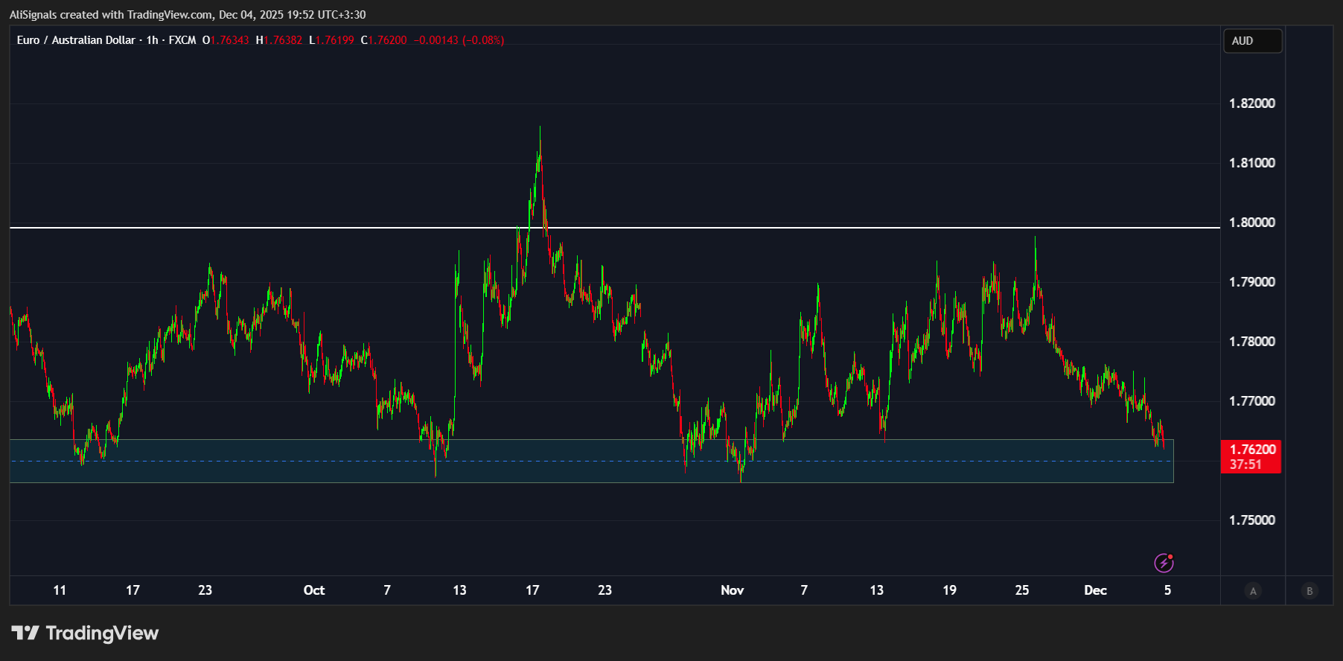The height and width of the screenshot is (661, 1343).
Task: Select the teal support zone rectangle
Action: click(592, 461)
